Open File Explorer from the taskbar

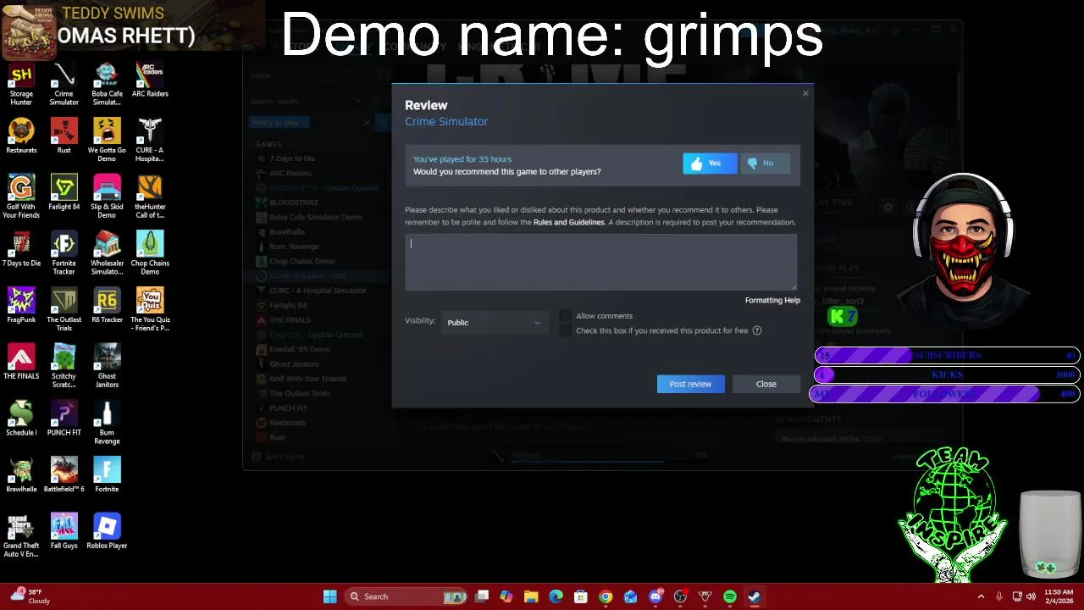531,596
